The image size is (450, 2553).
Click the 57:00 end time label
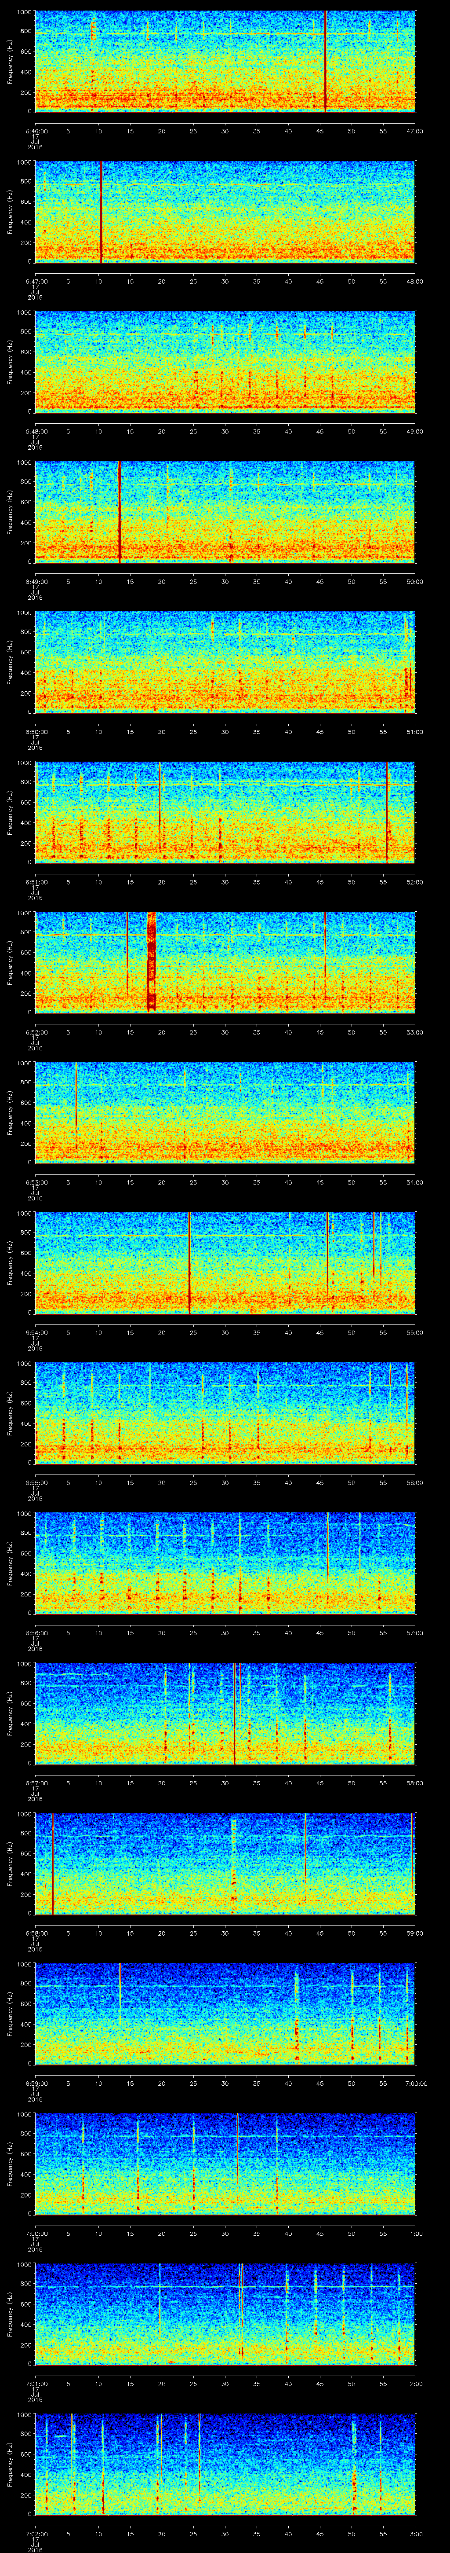(x=415, y=1632)
